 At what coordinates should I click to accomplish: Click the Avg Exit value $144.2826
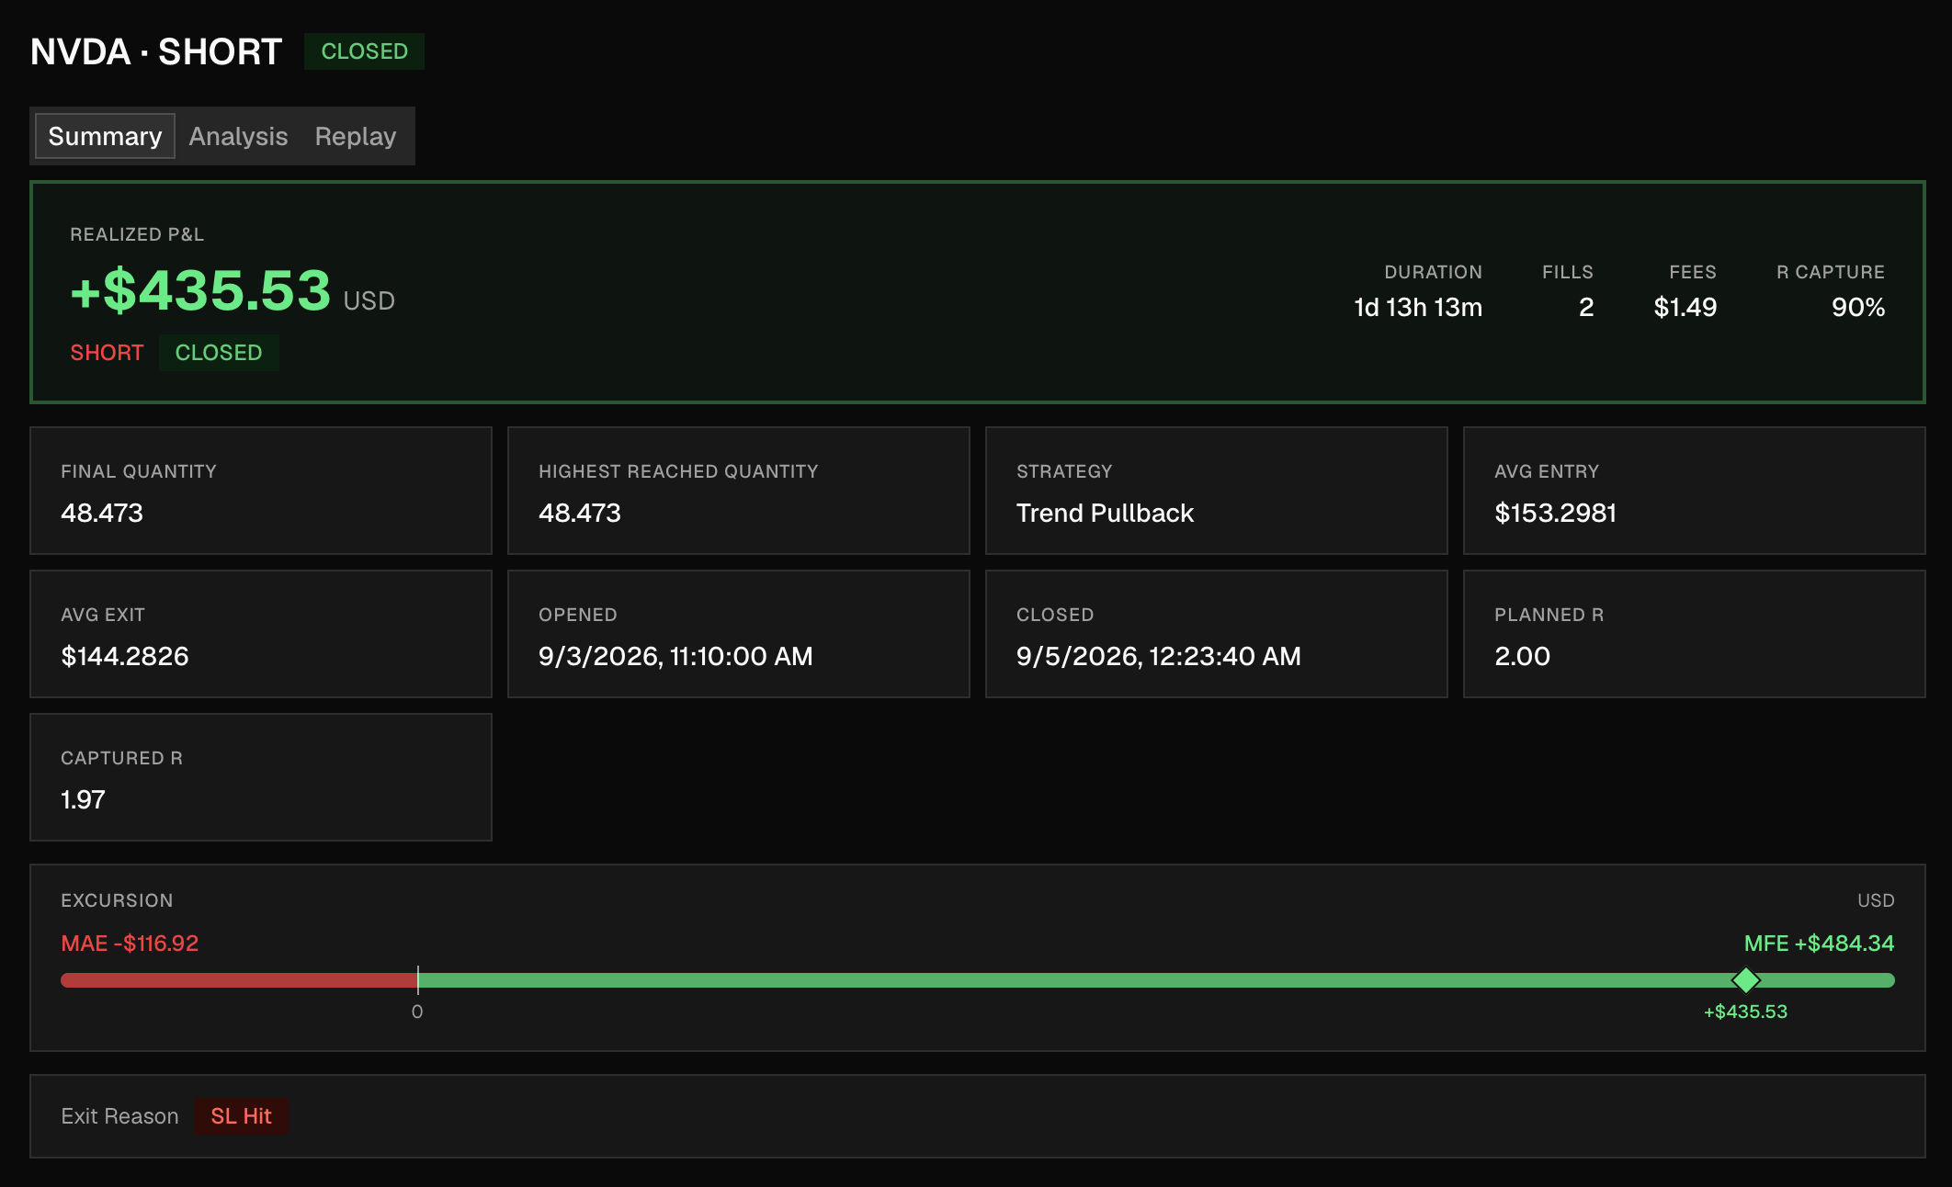point(125,656)
